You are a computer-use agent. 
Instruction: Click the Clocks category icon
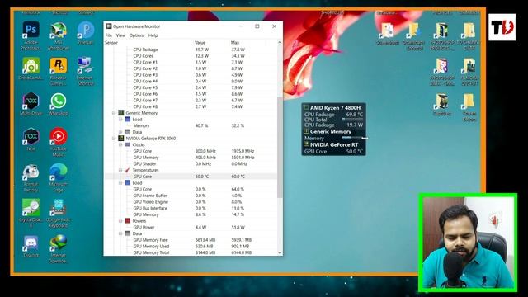tap(128, 144)
